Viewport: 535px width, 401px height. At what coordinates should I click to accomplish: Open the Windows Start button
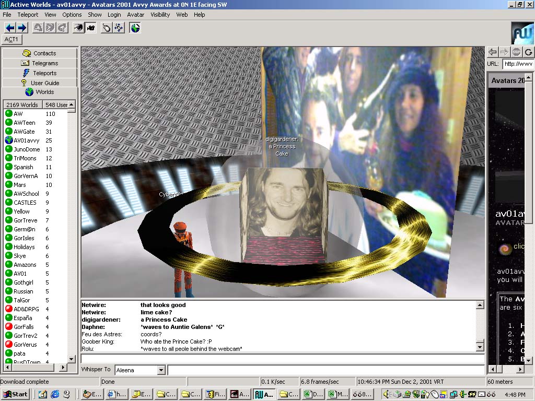(15, 394)
